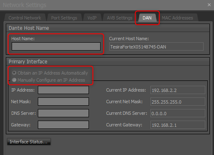Open the Port Settings tab
Image resolution: width=214 pixels, height=155 pixels.
click(64, 18)
